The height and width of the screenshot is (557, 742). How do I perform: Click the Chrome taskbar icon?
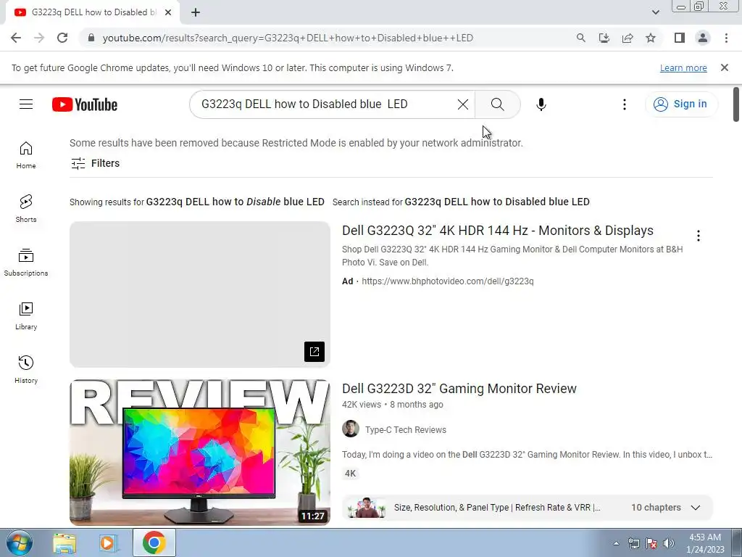coord(154,542)
